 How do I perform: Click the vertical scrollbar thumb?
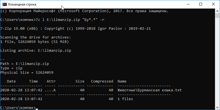point(217,16)
